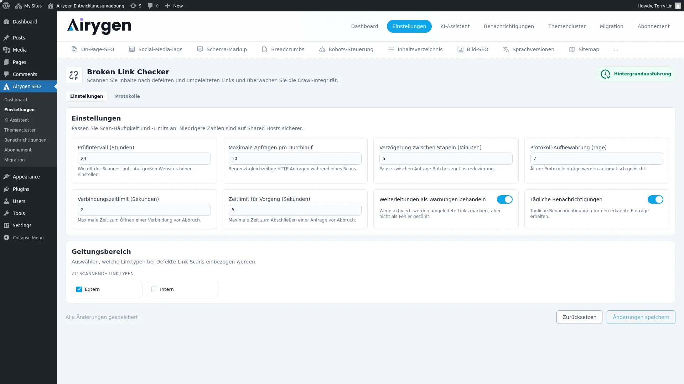Click the Collapse Menu arrow icon
This screenshot has height=384, width=684.
pyautogui.click(x=6, y=238)
